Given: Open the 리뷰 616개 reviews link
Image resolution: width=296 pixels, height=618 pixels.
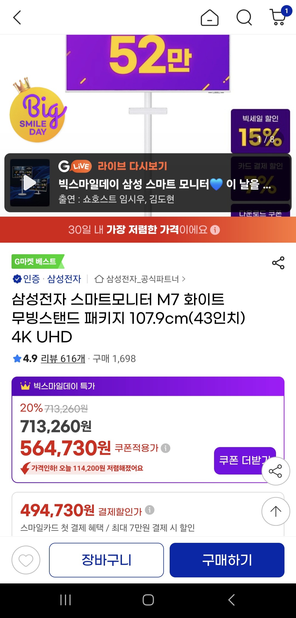Looking at the screenshot, I should coord(63,358).
